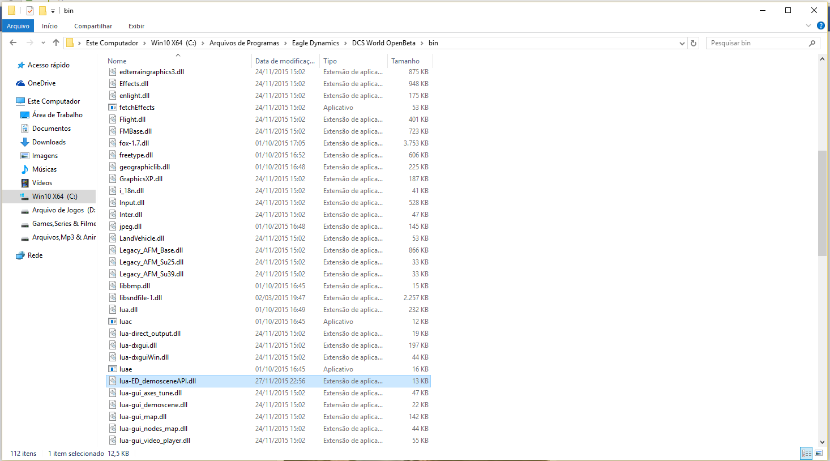This screenshot has width=830, height=461.
Task: Open Customize Quick Access Toolbar dropdown
Action: [53, 11]
